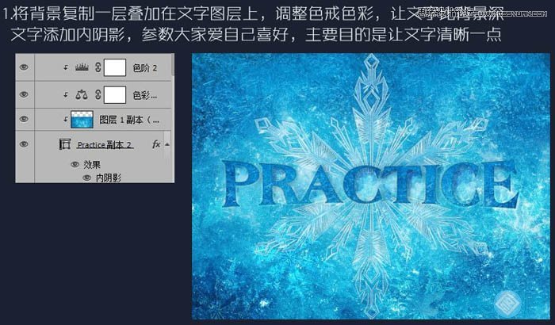
Task: Select the 色彩 layer mask thumbnail
Action: (x=115, y=94)
